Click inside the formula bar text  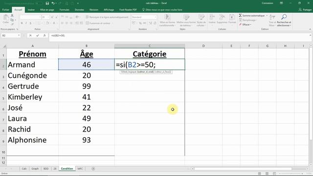[x=58, y=36]
